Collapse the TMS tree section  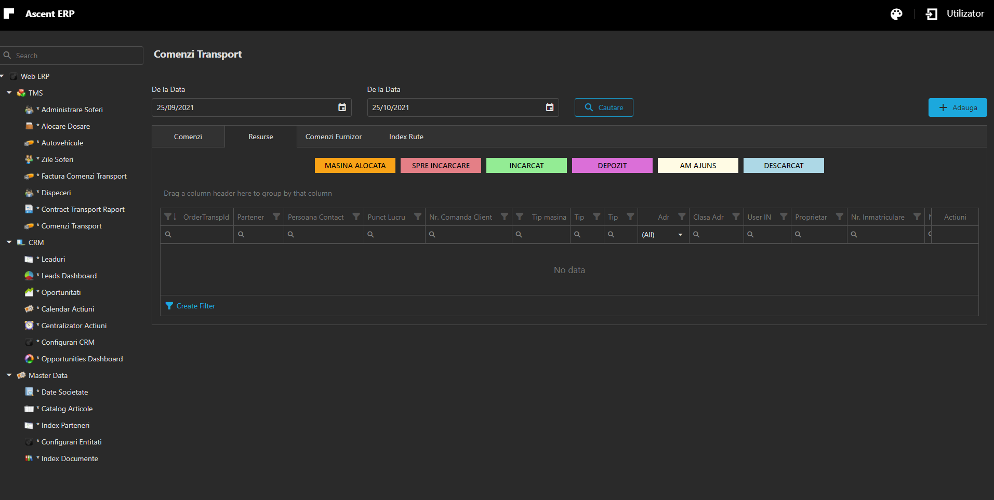click(9, 93)
